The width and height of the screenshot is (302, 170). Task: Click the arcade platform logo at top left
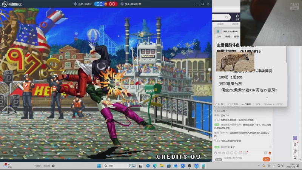(12, 4)
